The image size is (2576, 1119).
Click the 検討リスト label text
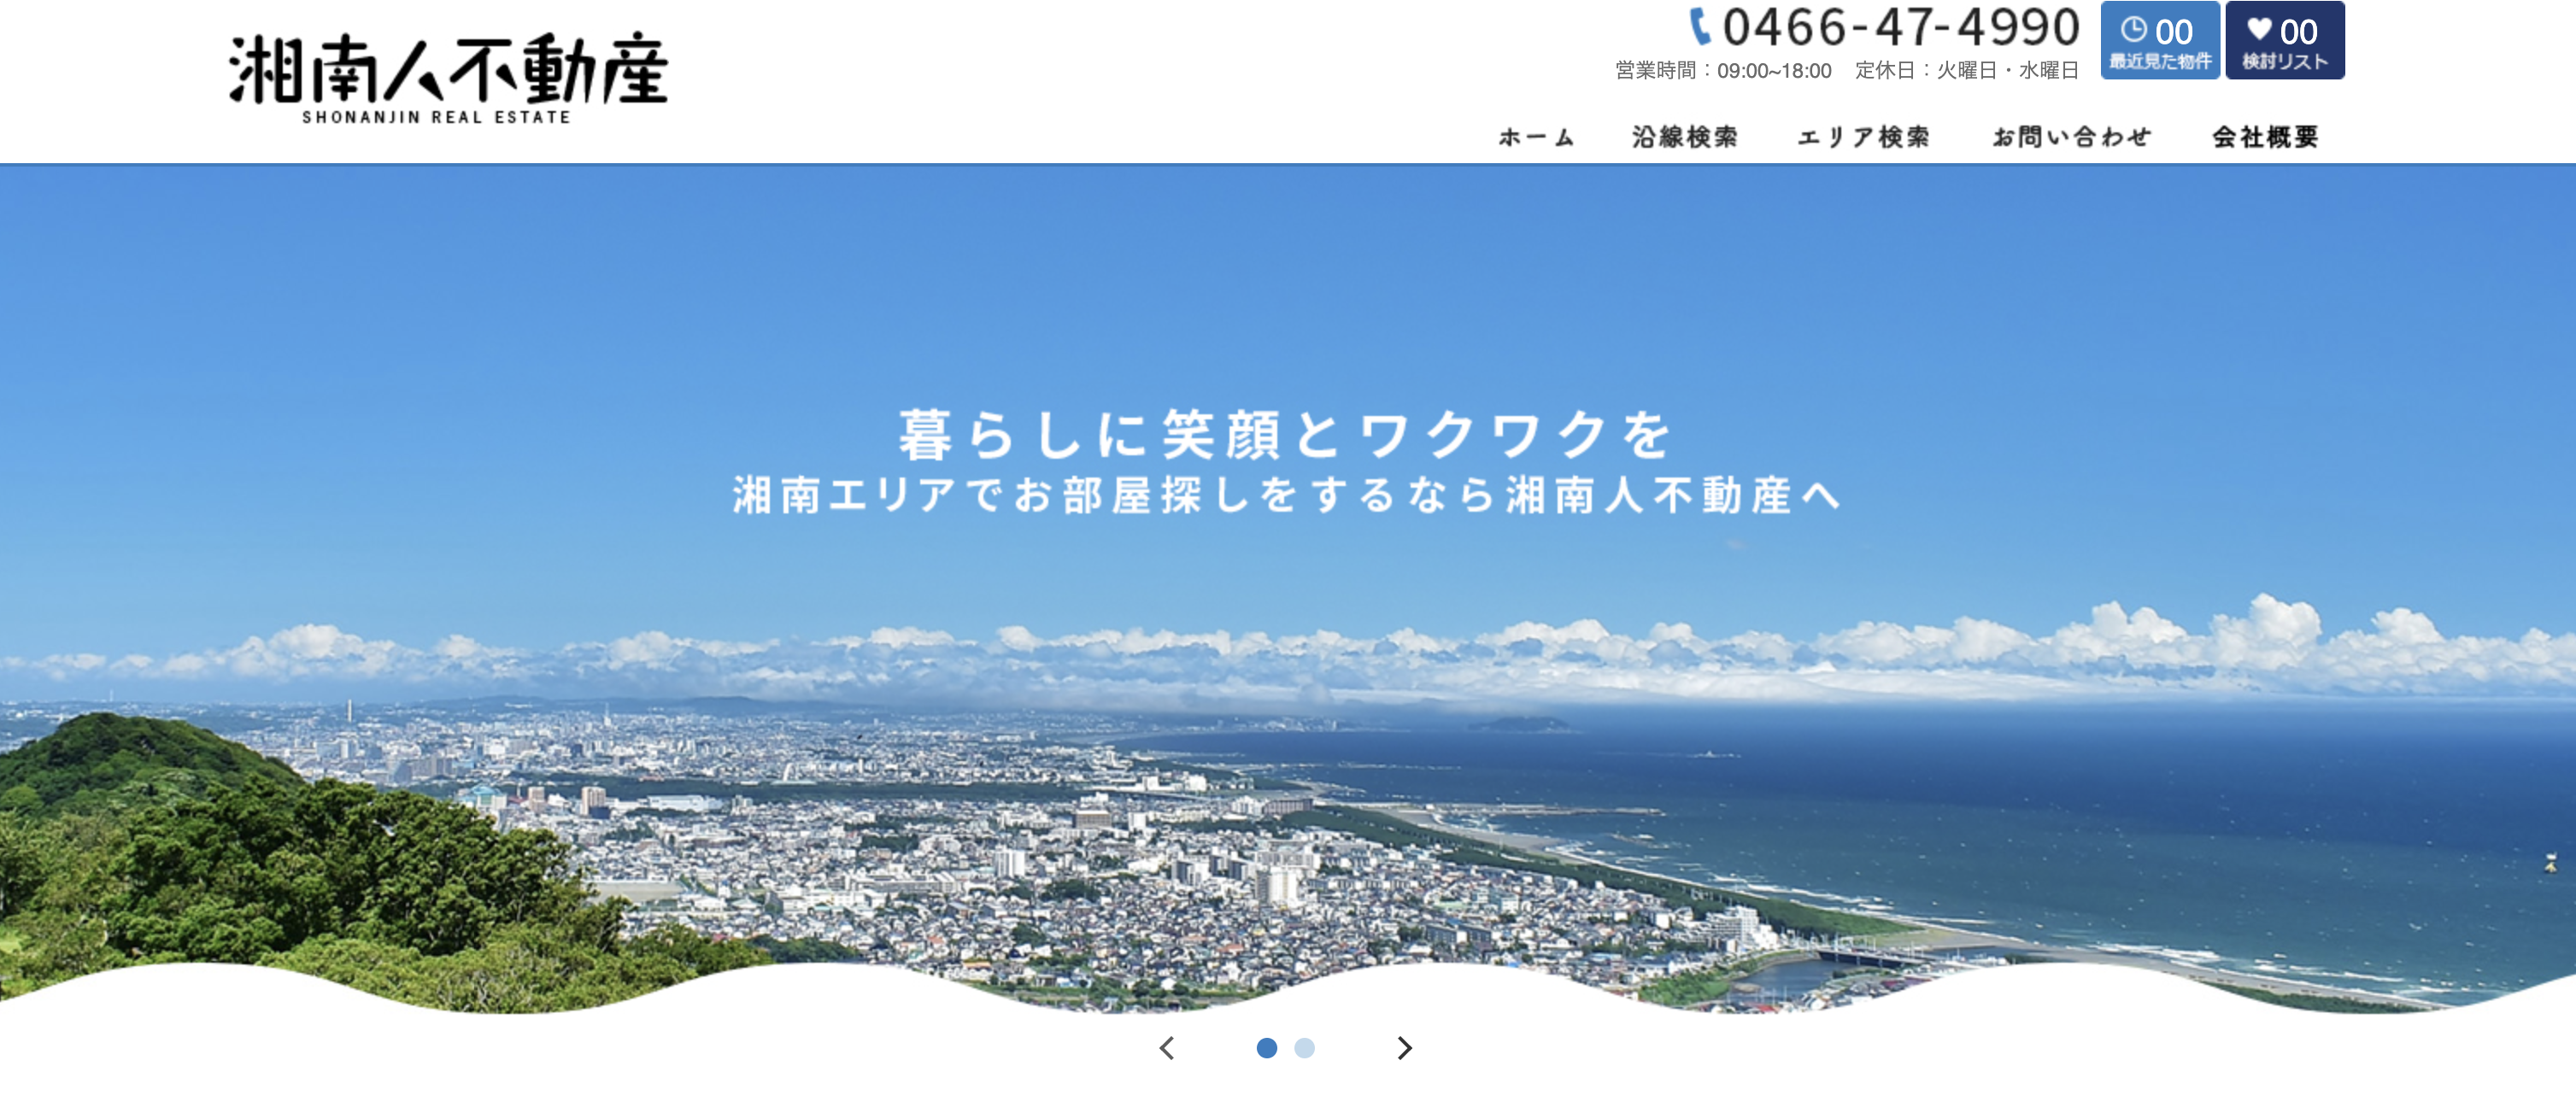point(2285,62)
